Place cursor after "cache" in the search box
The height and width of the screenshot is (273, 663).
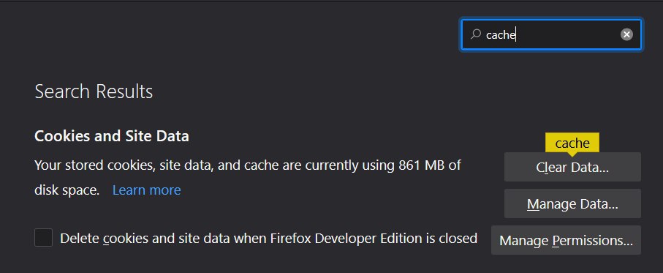(x=516, y=34)
